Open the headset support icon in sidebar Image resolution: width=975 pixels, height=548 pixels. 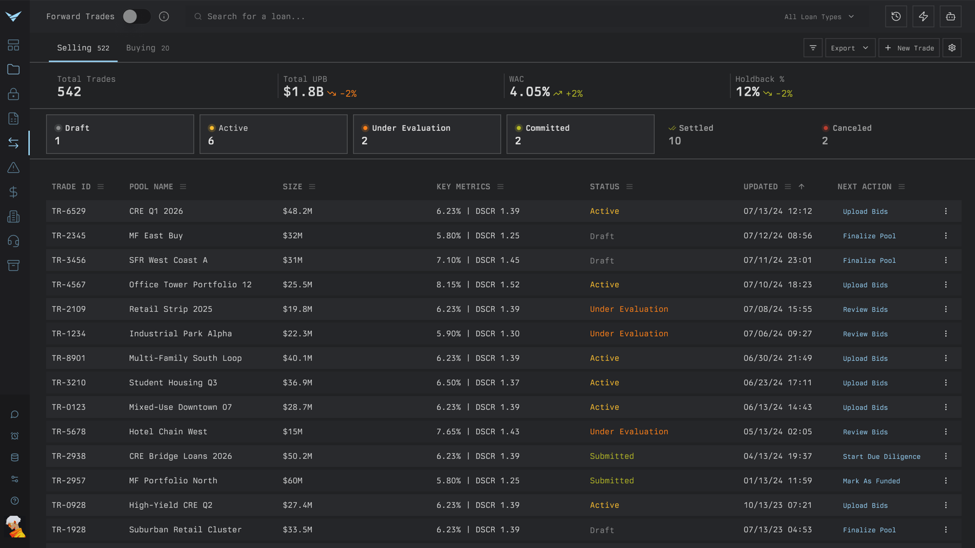pos(13,241)
